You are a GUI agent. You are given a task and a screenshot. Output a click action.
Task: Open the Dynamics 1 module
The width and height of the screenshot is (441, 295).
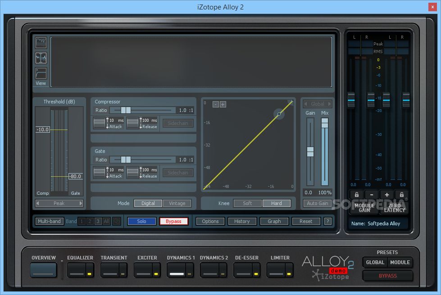click(176, 270)
